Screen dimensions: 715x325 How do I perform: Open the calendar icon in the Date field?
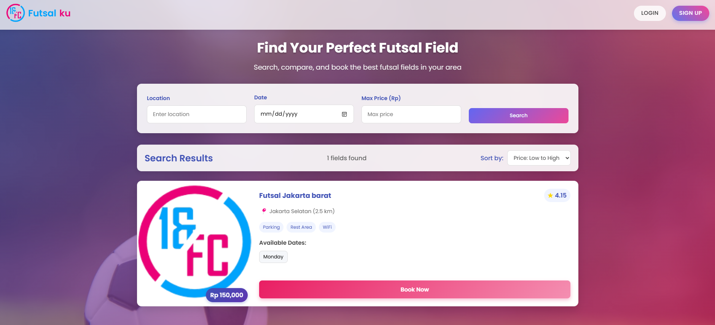344,114
